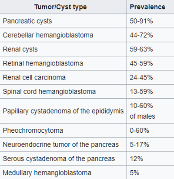Select the 44-72% prevalence value
174x179 pixels.
point(141,35)
